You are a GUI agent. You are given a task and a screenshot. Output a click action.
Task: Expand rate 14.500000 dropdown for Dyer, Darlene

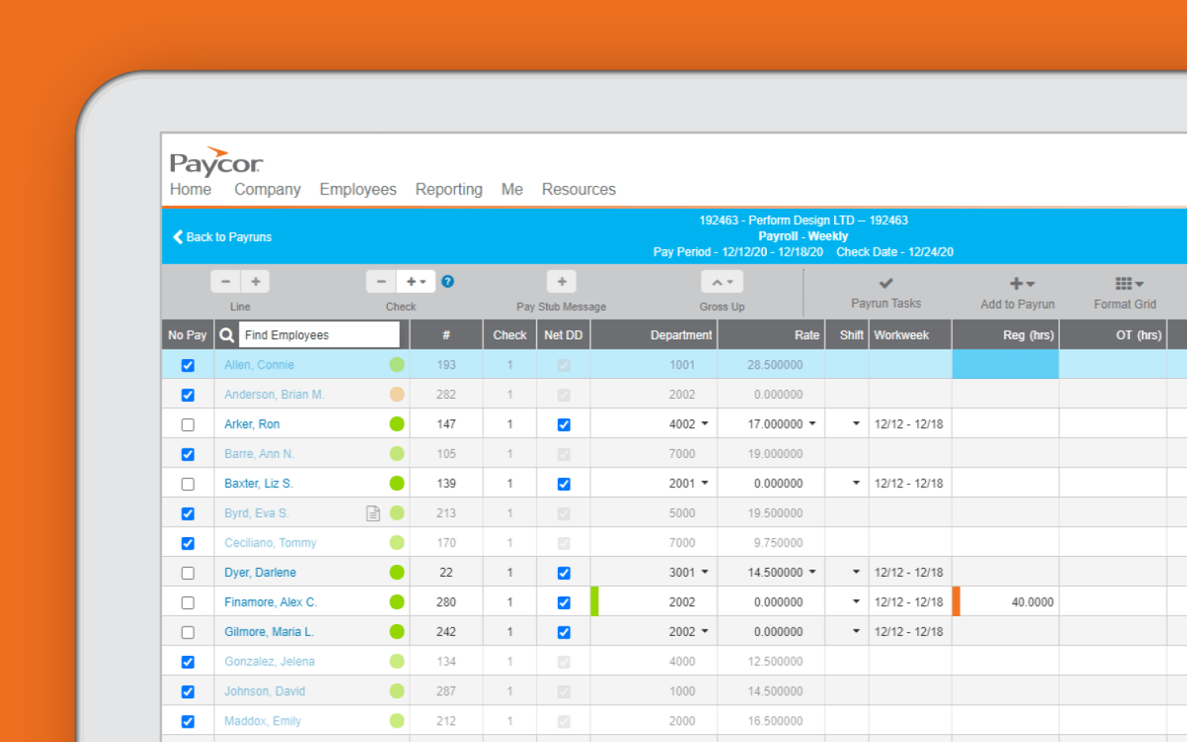tap(812, 572)
